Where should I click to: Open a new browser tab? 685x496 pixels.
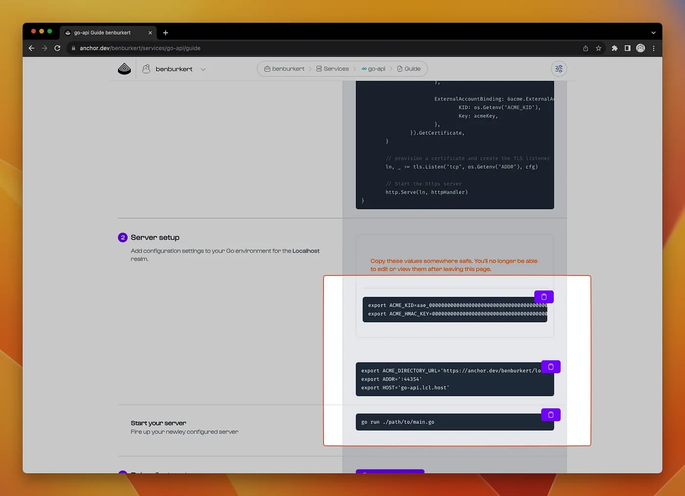click(x=165, y=33)
